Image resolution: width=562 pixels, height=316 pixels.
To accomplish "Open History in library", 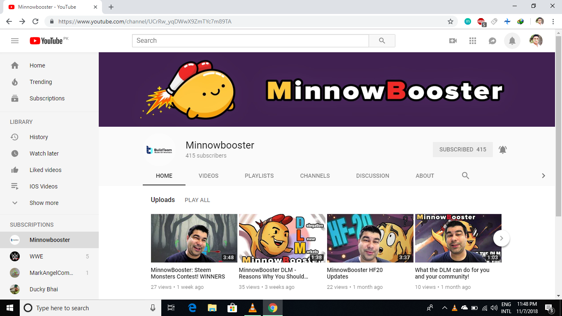I will pyautogui.click(x=49, y=137).
